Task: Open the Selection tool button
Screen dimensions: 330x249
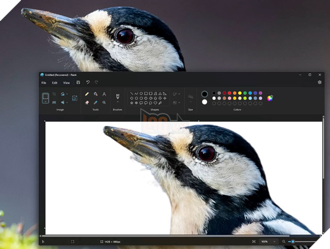Action: pos(46,98)
